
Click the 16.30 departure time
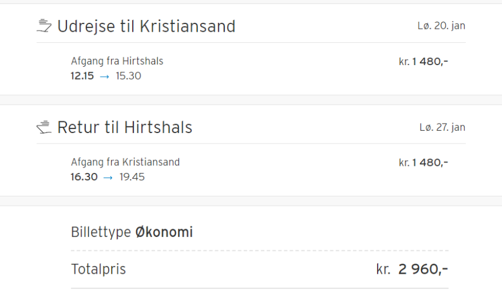[x=84, y=177]
